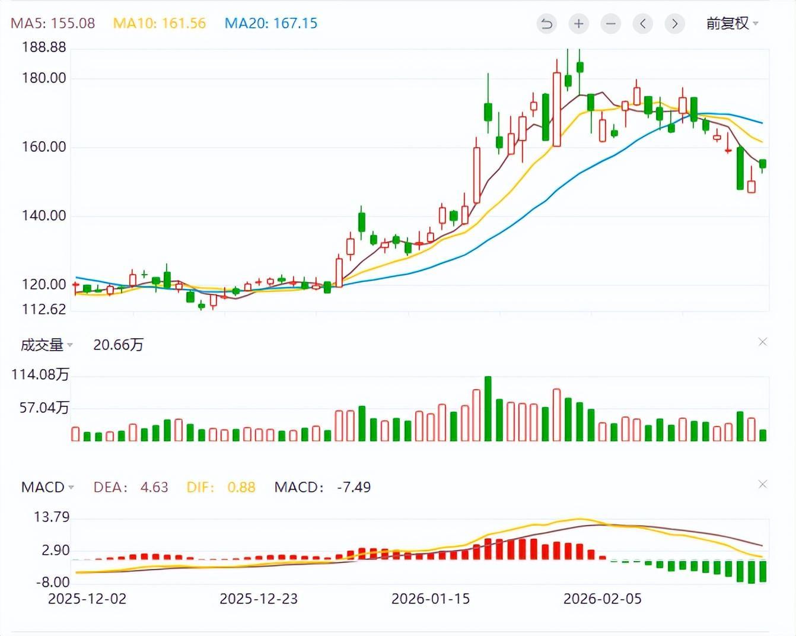Zoom out with the minus icon
The height and width of the screenshot is (636, 796).
(x=610, y=24)
